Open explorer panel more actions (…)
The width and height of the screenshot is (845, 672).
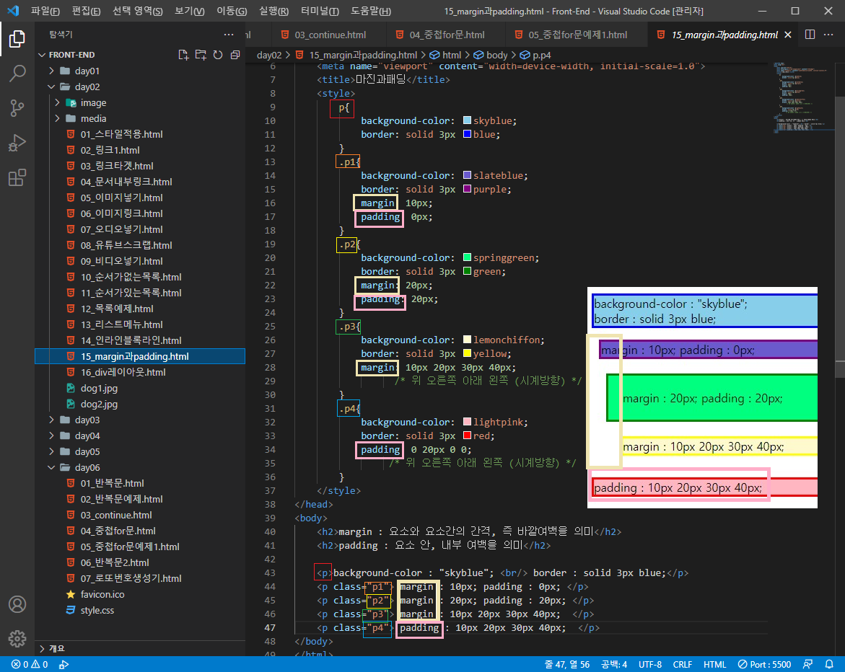click(229, 35)
